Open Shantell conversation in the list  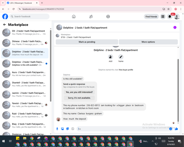click(x=25, y=84)
